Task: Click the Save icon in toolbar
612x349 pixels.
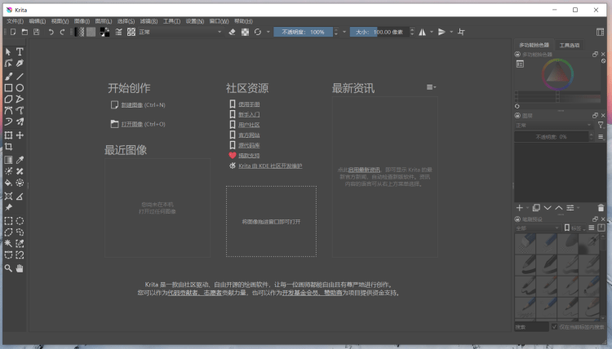Action: point(36,32)
